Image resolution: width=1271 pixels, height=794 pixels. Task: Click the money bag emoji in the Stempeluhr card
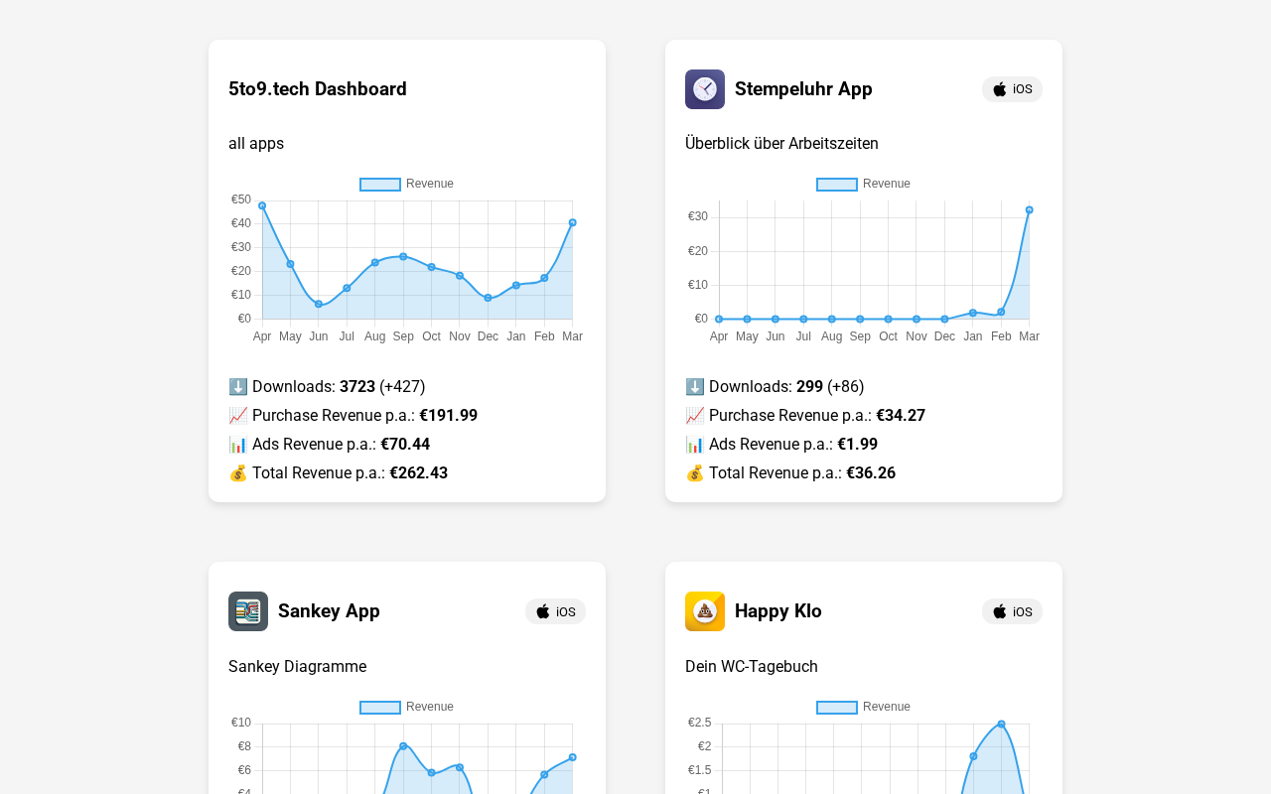[x=695, y=473]
